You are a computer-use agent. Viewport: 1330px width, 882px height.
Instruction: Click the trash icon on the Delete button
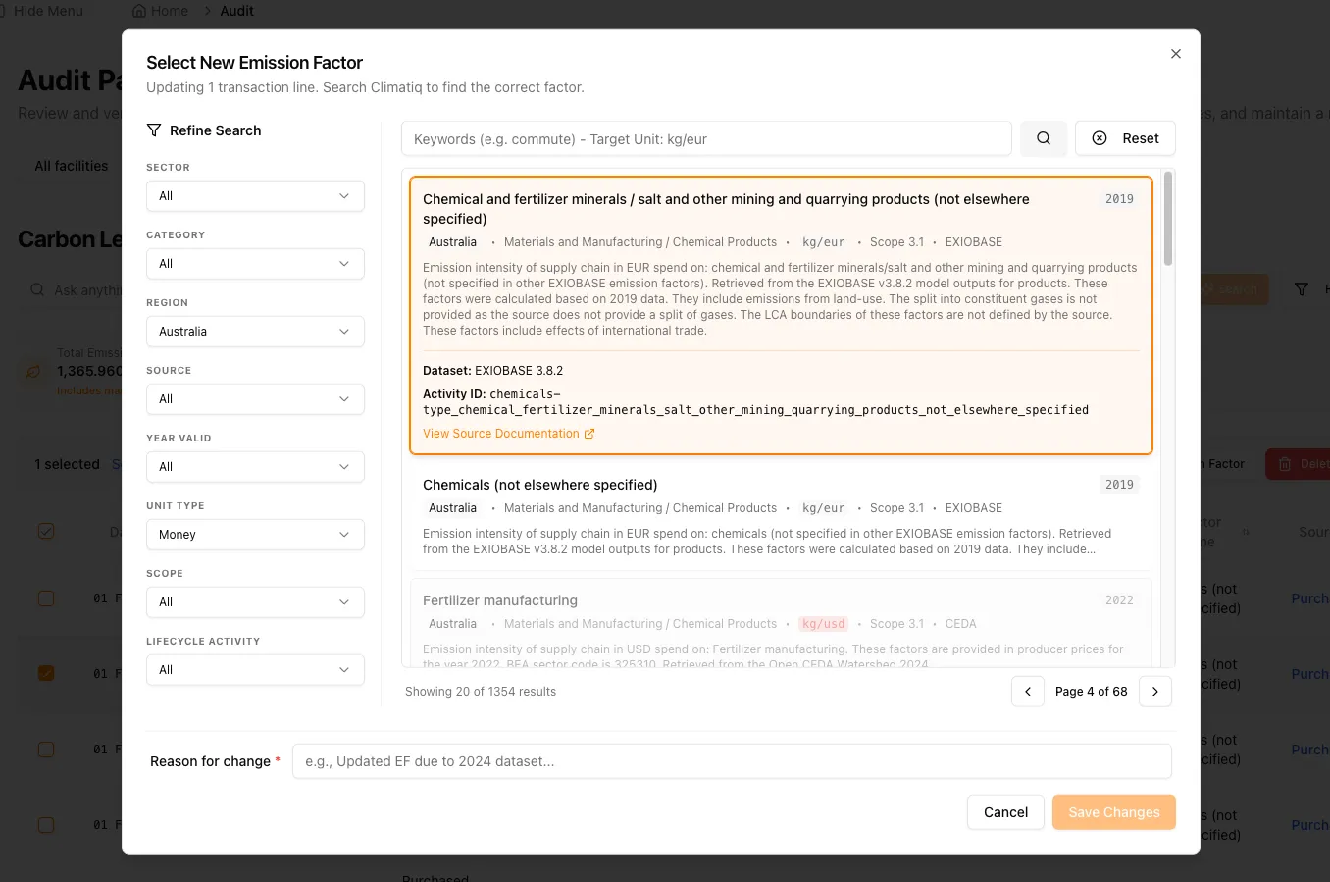1285,463
